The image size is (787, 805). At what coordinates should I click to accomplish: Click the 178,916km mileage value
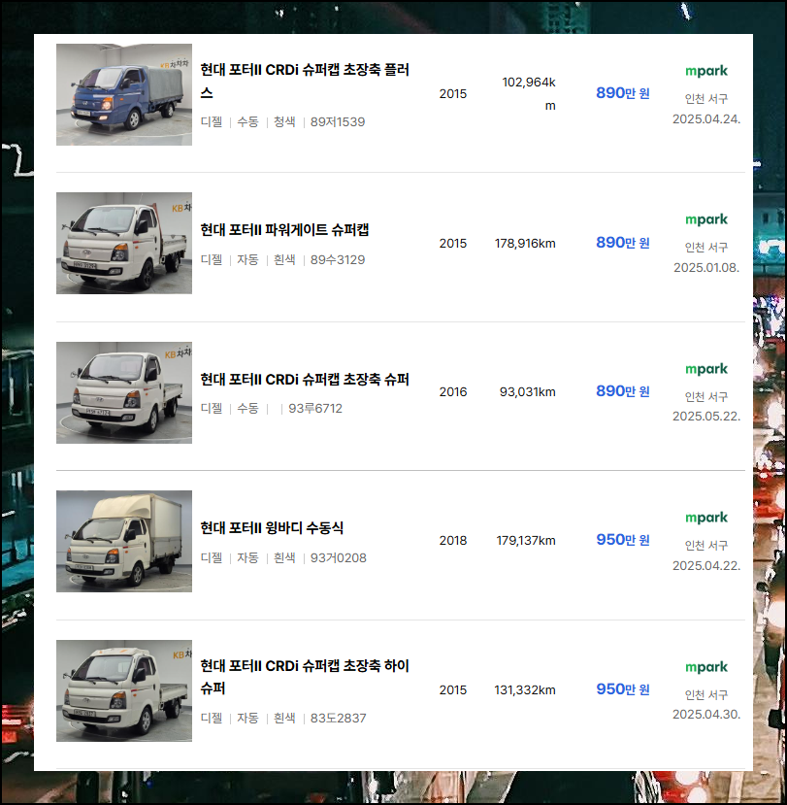[x=525, y=244]
